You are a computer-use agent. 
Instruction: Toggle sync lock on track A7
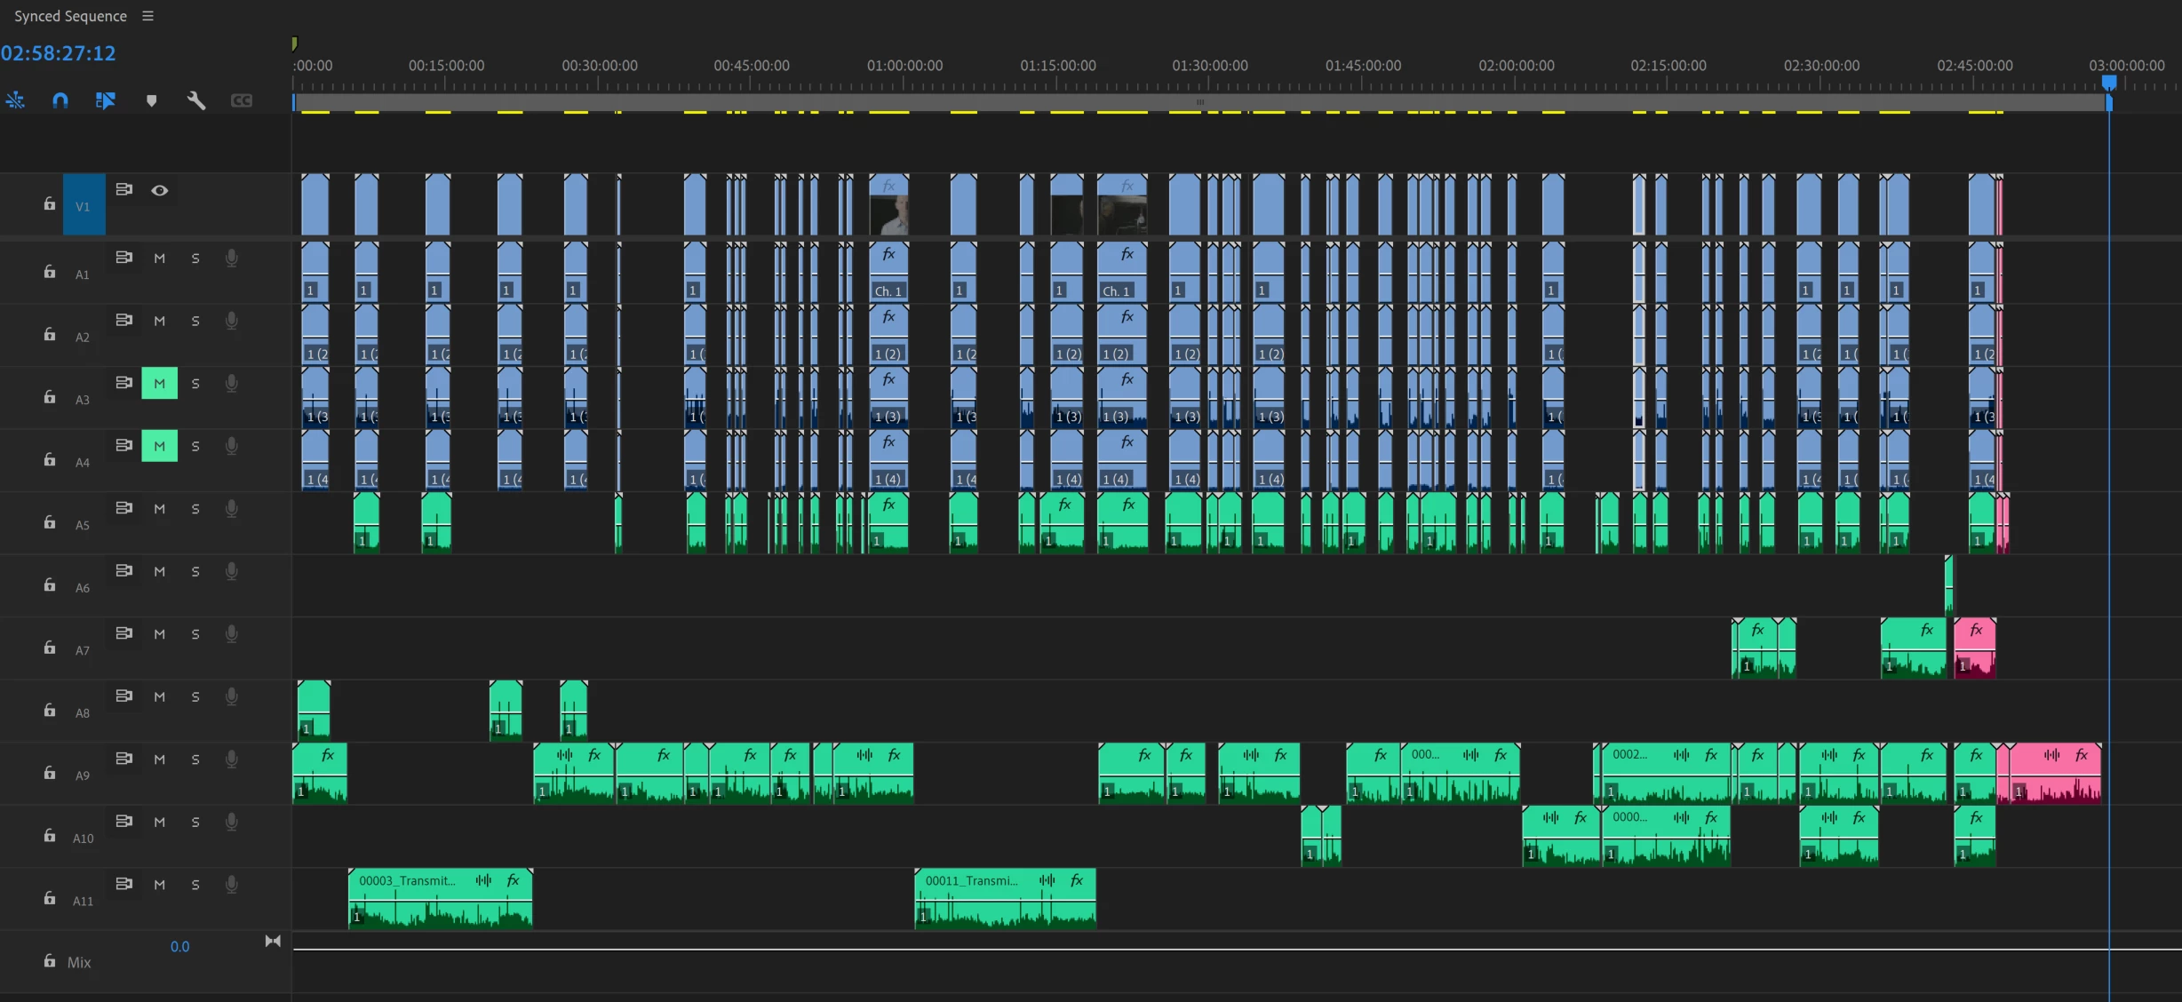(x=124, y=633)
